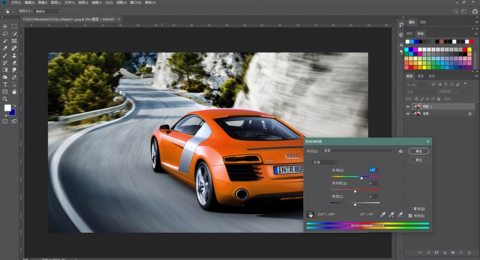
Task: Select the Move tool
Action: click(5, 26)
